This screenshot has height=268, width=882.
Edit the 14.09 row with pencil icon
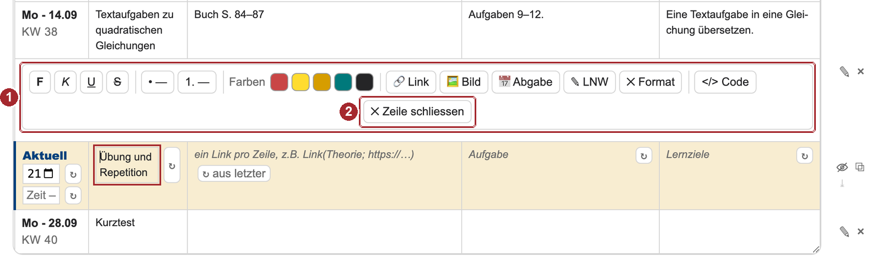pos(844,71)
